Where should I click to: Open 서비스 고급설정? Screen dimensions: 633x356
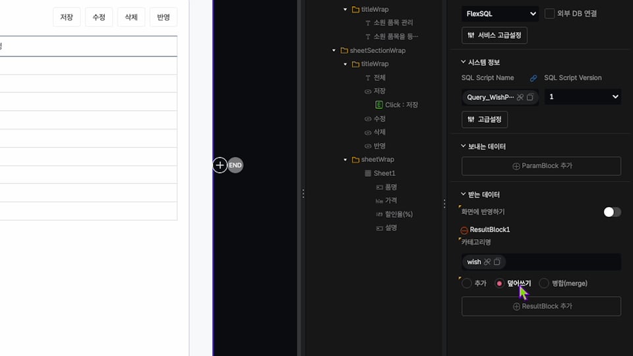pyautogui.click(x=495, y=35)
